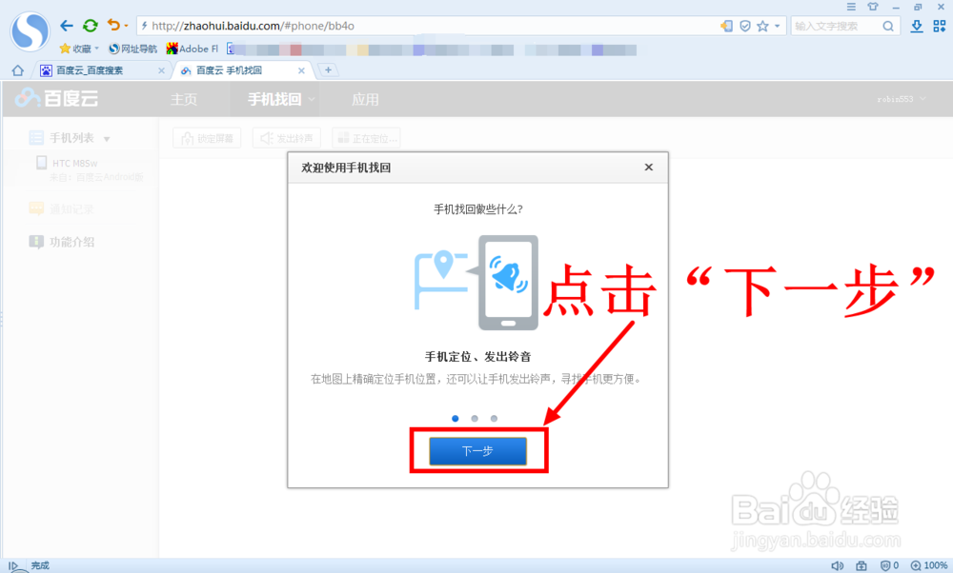Image resolution: width=953 pixels, height=573 pixels.
Task: Click inside the 输入文字搜索 search field
Action: click(x=839, y=26)
